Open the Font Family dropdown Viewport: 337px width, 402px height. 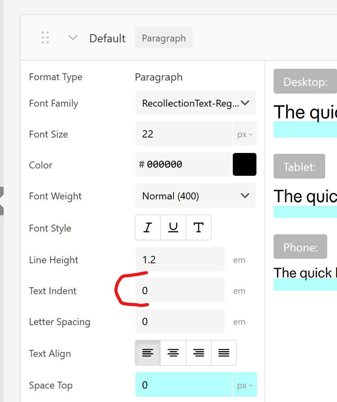[x=195, y=103]
